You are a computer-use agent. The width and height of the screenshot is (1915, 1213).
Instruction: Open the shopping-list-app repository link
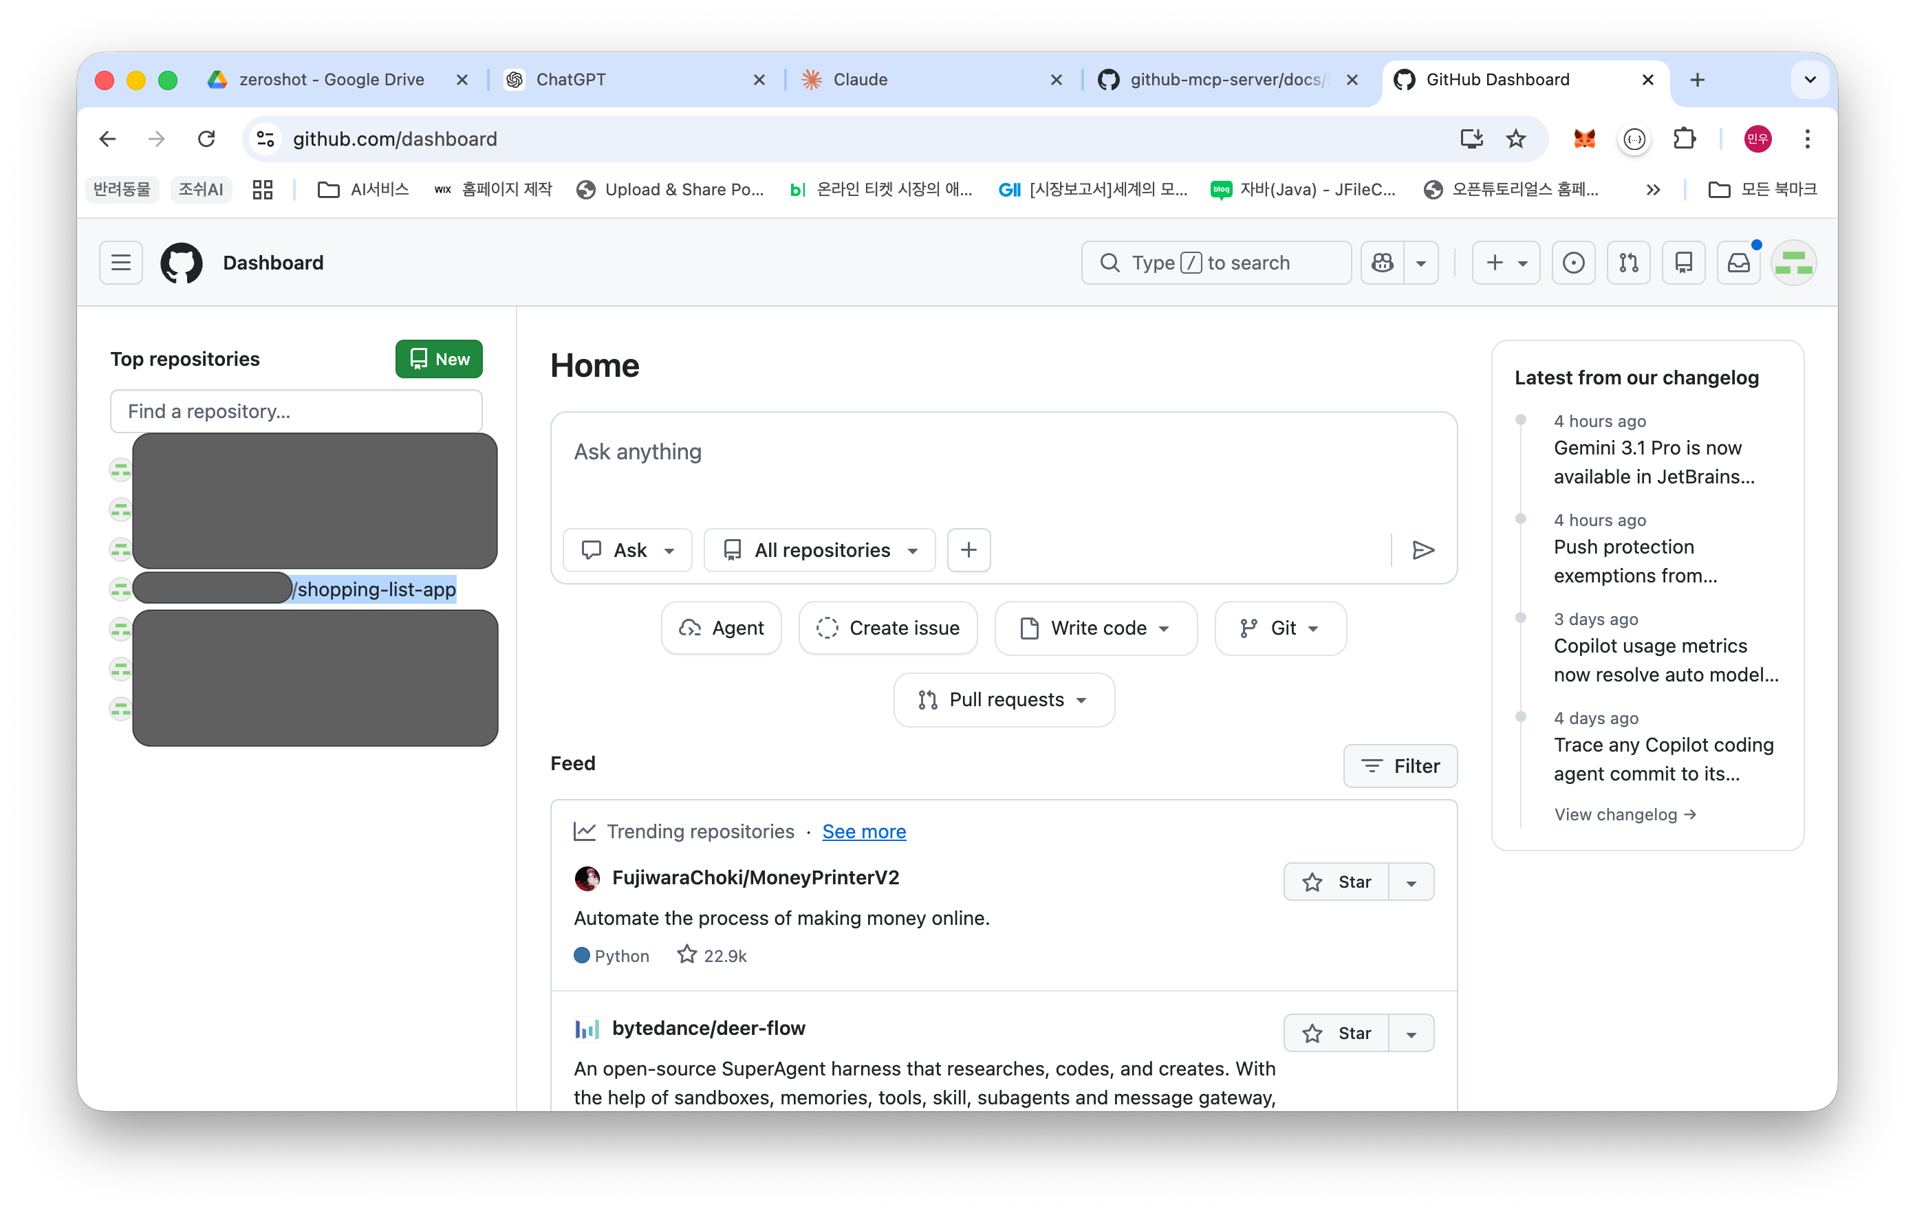[375, 589]
